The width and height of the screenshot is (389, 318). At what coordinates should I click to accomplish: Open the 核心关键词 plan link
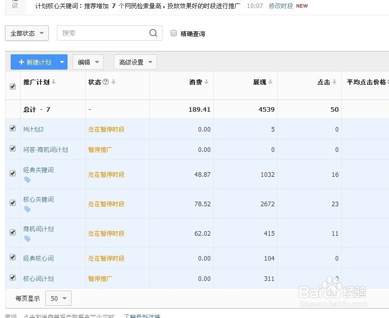38,200
